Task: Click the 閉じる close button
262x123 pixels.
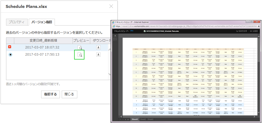Action: click(69, 94)
